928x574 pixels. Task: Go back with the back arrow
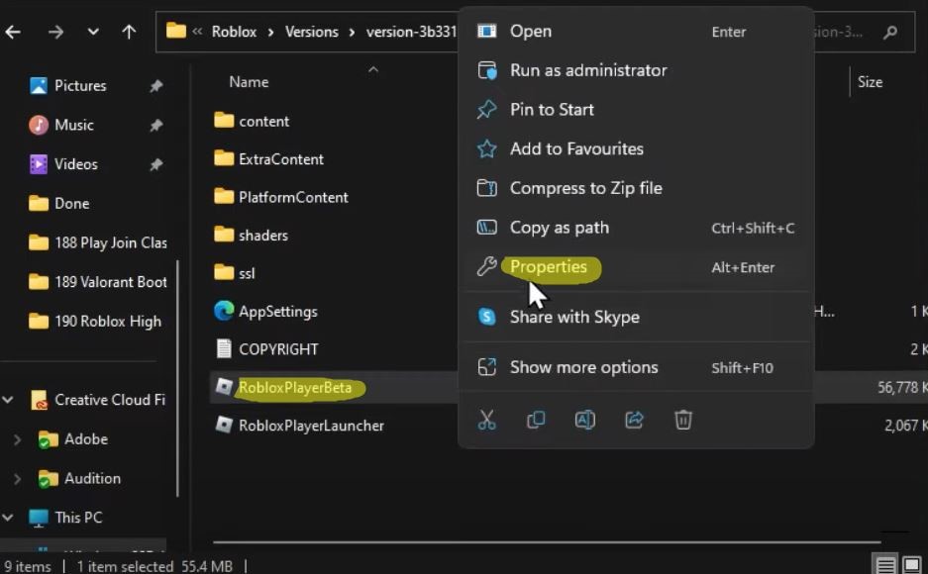(x=13, y=32)
